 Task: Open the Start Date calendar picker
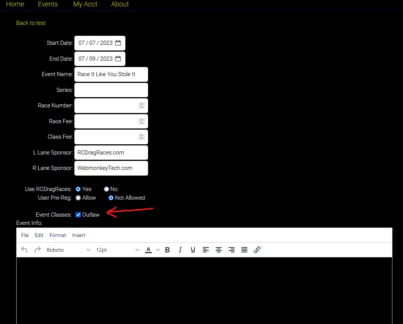[x=118, y=43]
